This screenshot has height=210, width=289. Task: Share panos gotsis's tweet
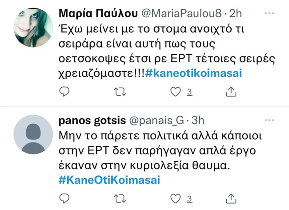(x=231, y=198)
